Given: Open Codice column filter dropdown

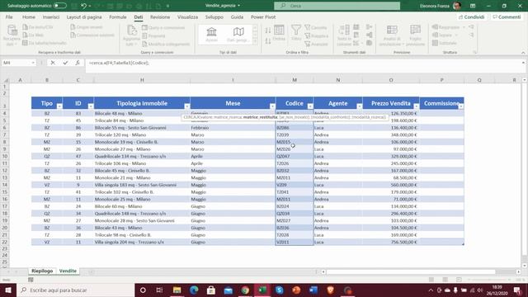Looking at the screenshot, I should (x=310, y=106).
